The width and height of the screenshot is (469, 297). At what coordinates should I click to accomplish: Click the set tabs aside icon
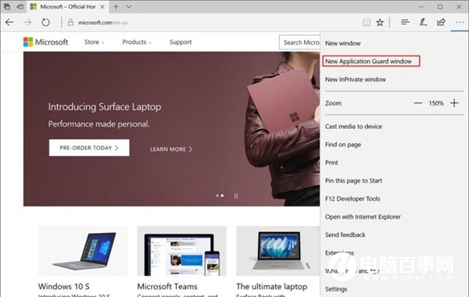[x=20, y=6]
